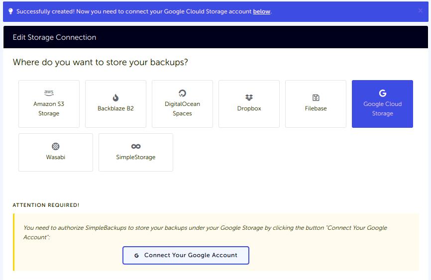
Task: Pick DigitalOcean Spaces storage option
Action: coord(182,104)
